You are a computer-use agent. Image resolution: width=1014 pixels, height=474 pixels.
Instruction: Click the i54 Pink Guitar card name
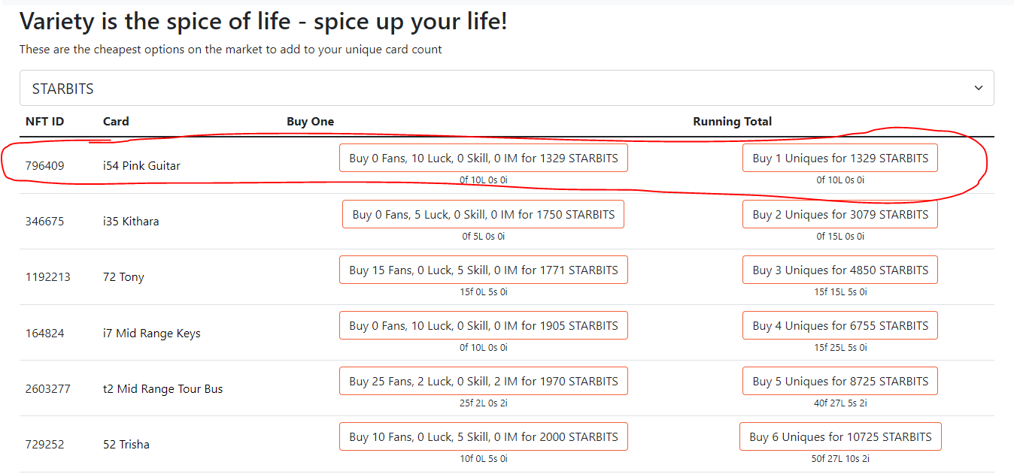tap(141, 165)
